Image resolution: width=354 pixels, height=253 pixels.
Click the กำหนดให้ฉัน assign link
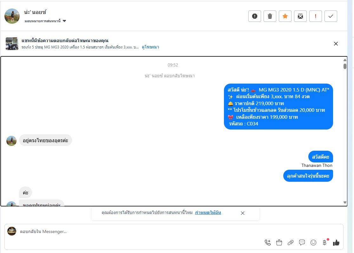click(208, 212)
